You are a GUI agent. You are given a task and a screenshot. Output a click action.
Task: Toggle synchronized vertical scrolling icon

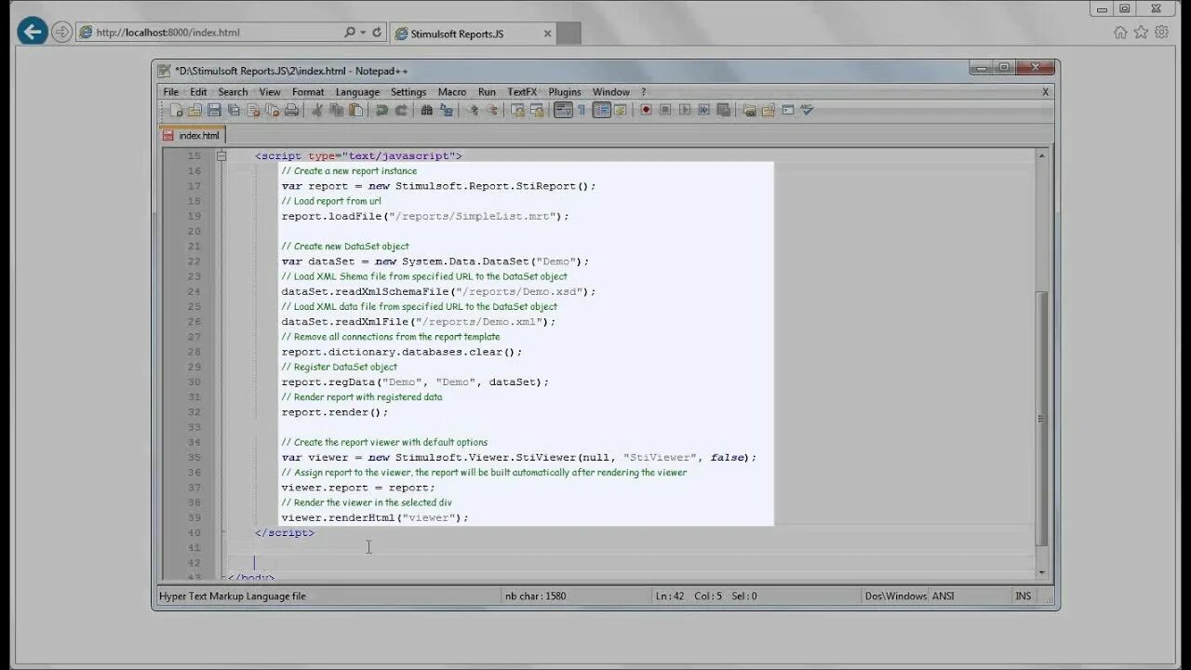point(518,110)
